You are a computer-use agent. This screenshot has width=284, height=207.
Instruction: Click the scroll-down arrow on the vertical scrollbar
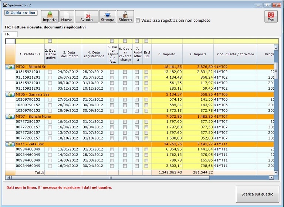click(x=276, y=172)
